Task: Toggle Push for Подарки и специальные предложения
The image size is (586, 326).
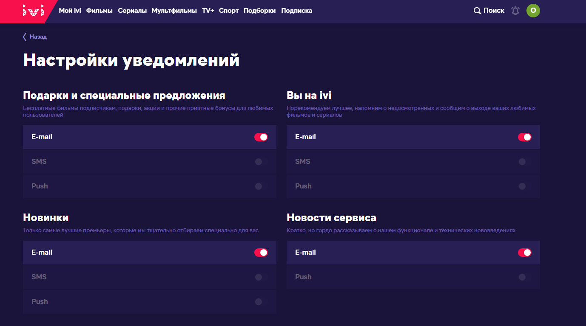Action: (261, 186)
